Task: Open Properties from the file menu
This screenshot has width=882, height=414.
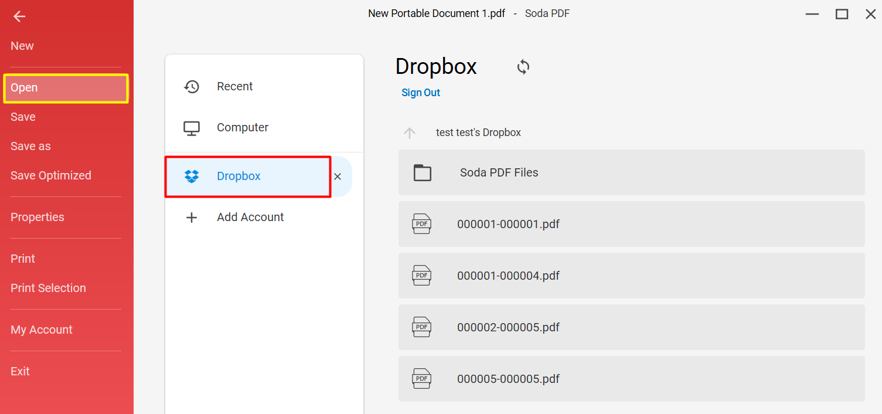Action: point(38,217)
